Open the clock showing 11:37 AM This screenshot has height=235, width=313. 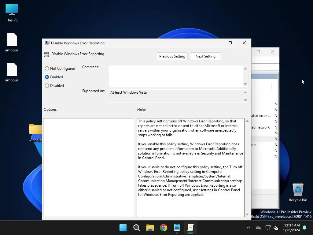[291, 228]
